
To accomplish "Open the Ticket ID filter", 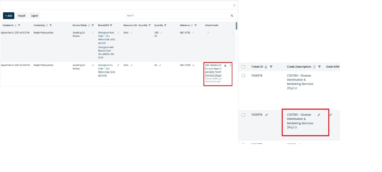I will [x=271, y=67].
